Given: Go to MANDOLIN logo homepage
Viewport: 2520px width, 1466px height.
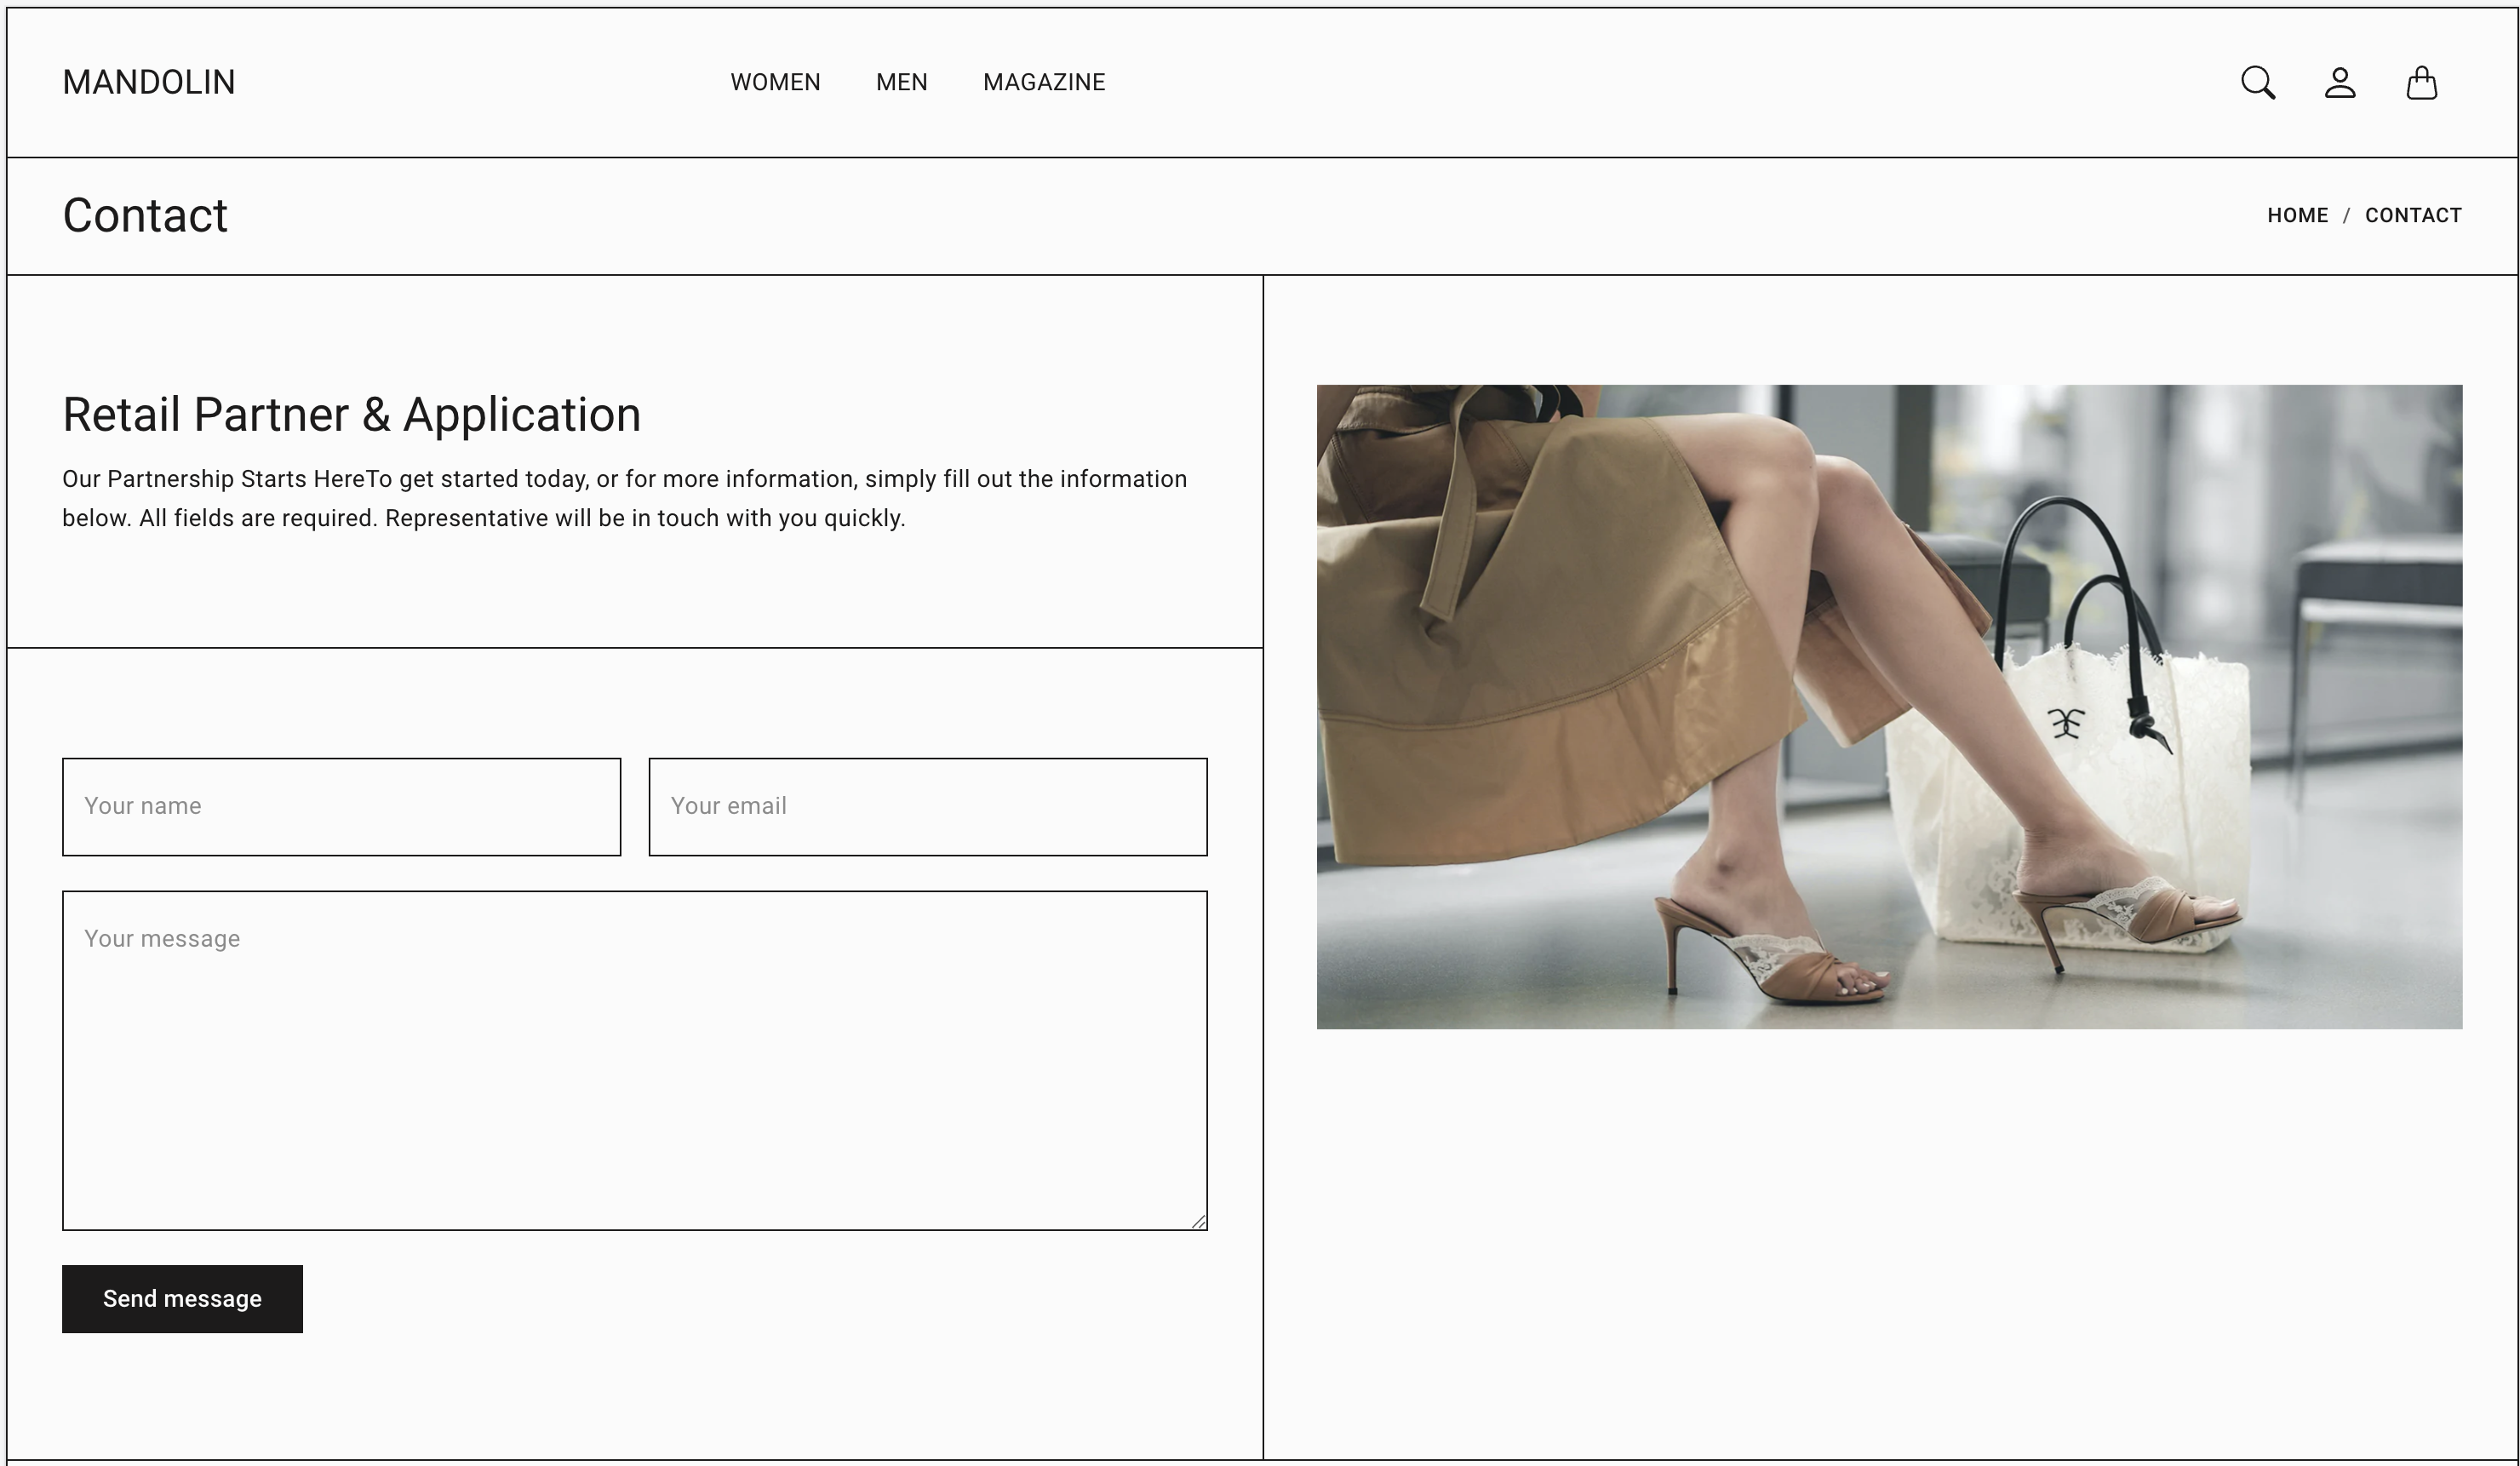Looking at the screenshot, I should click(149, 82).
